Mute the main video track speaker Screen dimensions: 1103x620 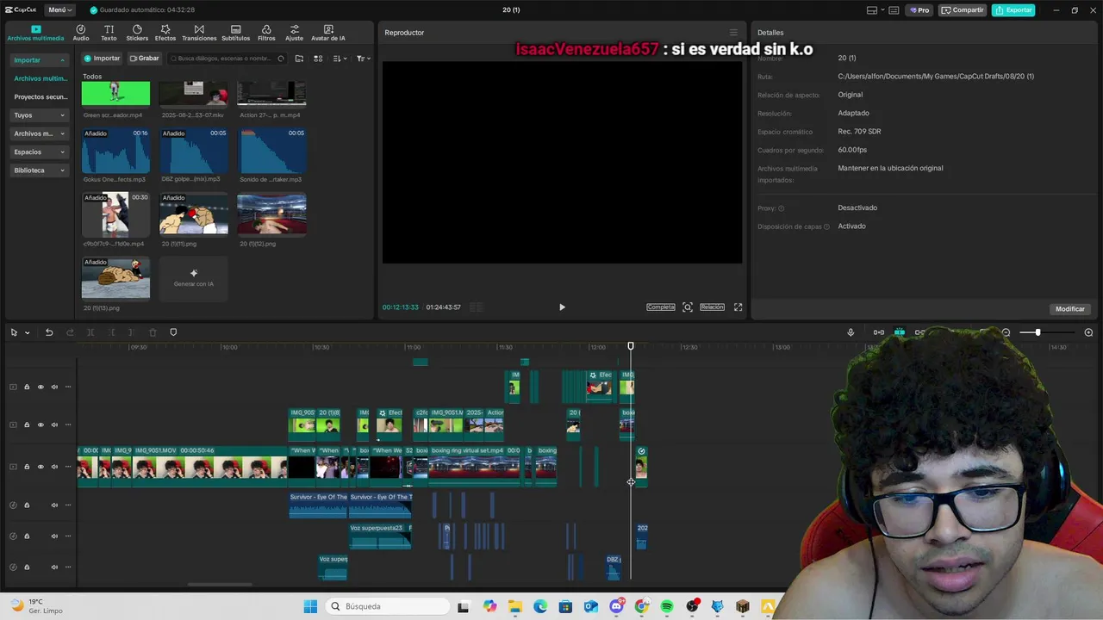click(x=54, y=467)
